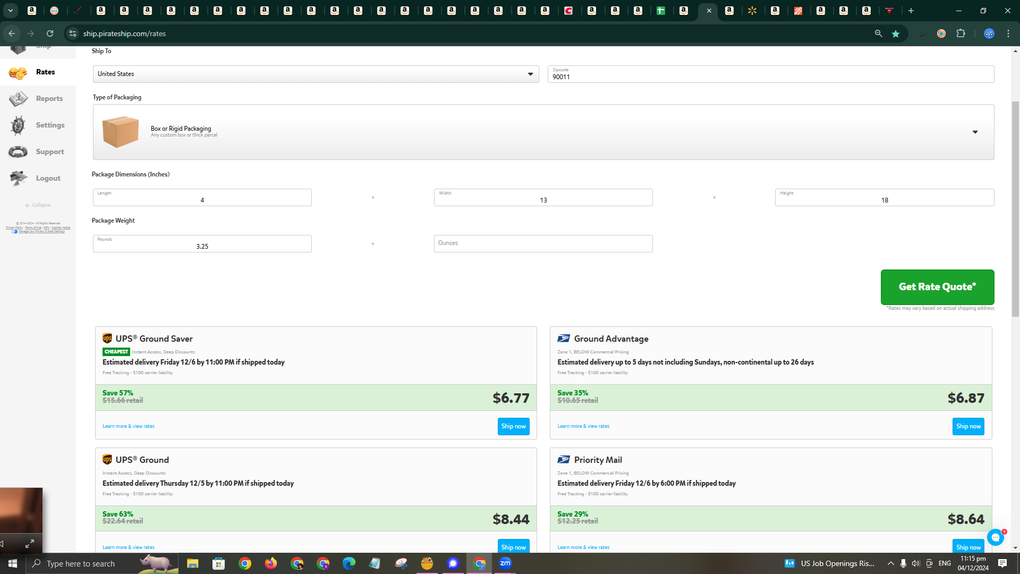Click the Logout icon in sidebar
The image size is (1020, 574).
(18, 179)
